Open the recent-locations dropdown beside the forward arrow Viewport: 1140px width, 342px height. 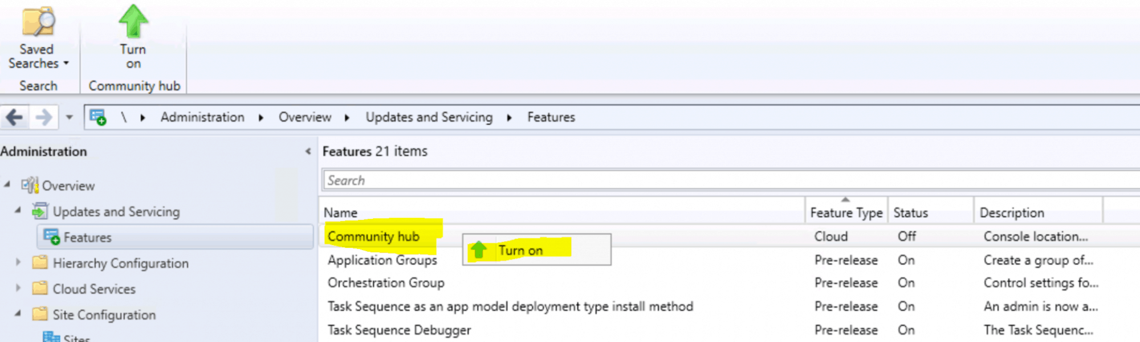pyautogui.click(x=69, y=117)
